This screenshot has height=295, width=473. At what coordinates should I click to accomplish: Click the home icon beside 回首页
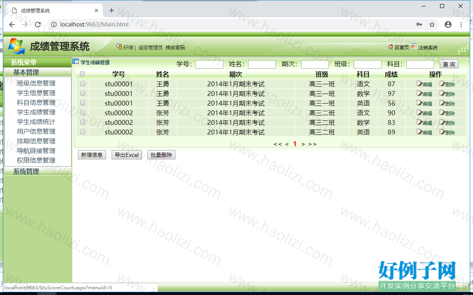391,47
